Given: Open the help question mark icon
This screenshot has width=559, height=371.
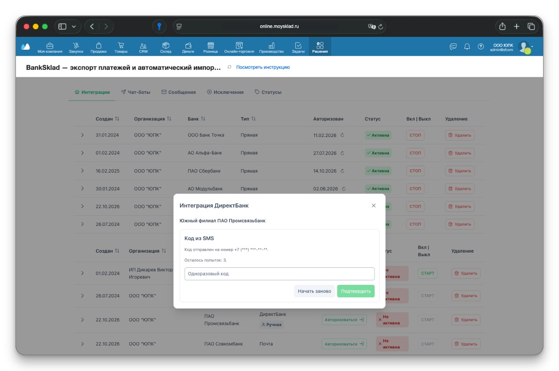Looking at the screenshot, I should click(x=481, y=47).
